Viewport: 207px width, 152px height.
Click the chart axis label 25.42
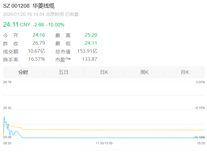click(7, 108)
